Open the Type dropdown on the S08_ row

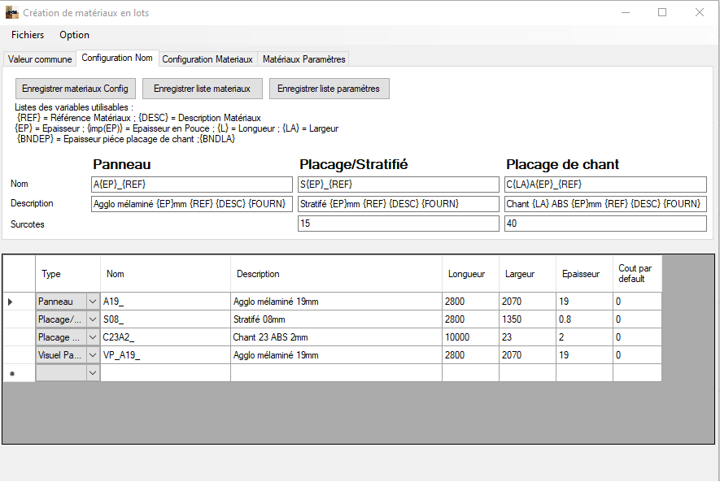[93, 319]
